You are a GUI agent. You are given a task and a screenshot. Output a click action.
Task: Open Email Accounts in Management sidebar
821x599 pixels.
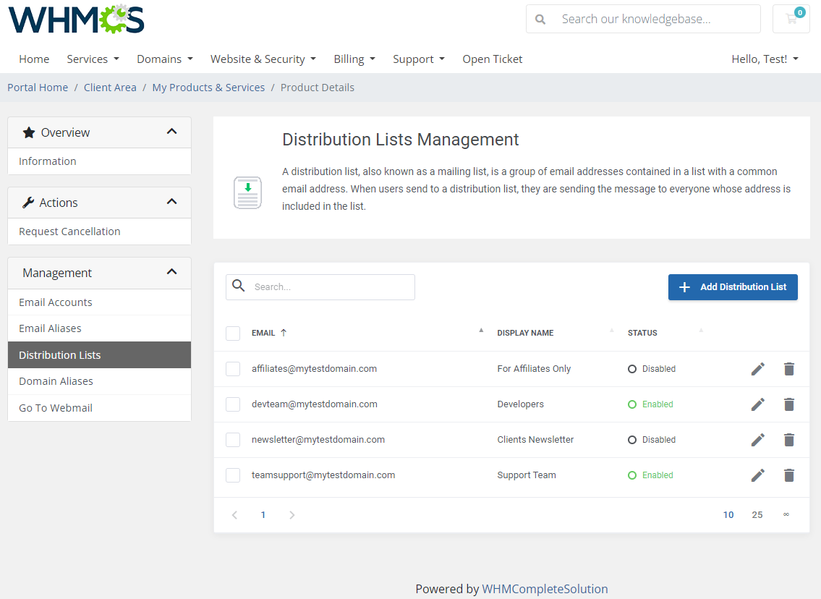(x=56, y=302)
